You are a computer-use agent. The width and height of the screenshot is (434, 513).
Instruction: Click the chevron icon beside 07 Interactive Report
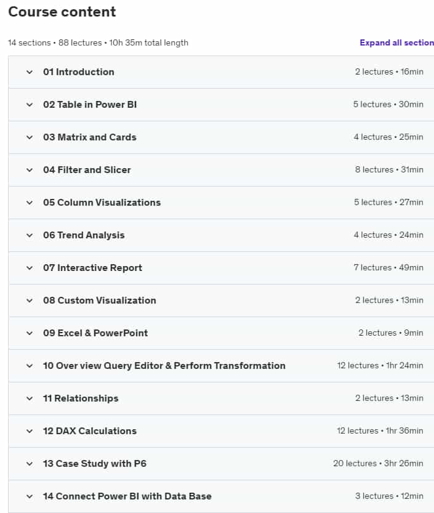(29, 268)
